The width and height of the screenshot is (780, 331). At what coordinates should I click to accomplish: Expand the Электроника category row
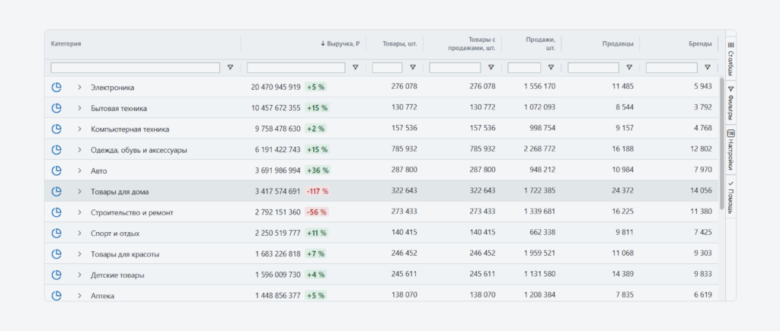pyautogui.click(x=79, y=87)
